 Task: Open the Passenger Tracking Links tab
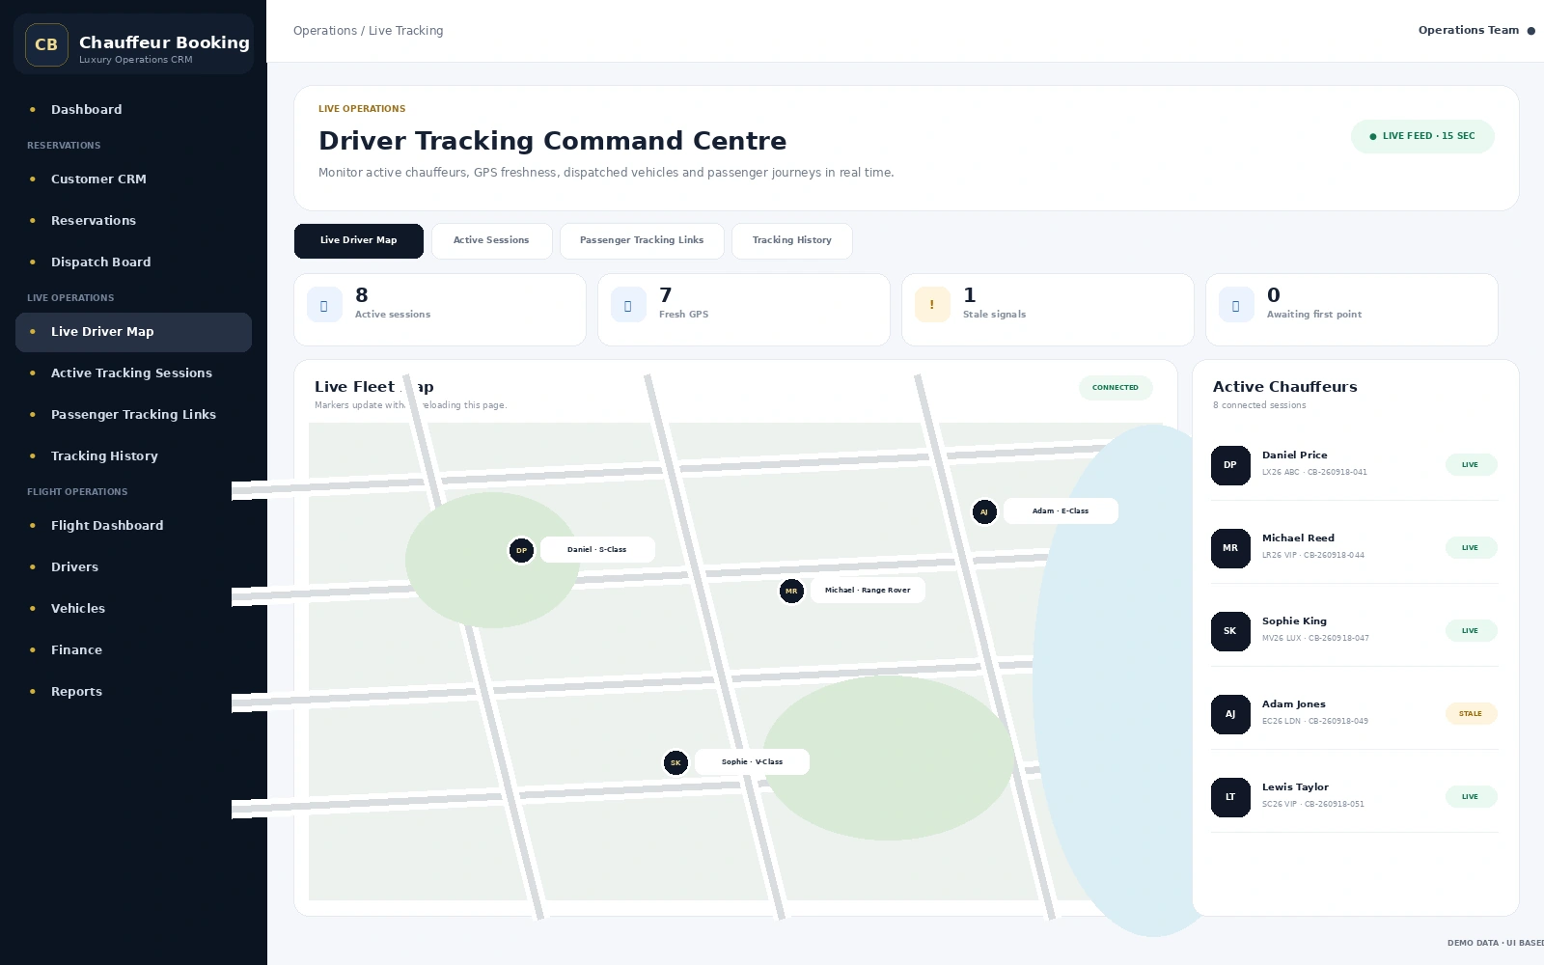[642, 241]
